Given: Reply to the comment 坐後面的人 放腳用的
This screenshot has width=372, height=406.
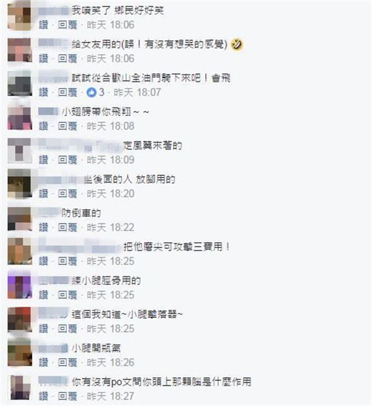Looking at the screenshot, I should (x=68, y=194).
